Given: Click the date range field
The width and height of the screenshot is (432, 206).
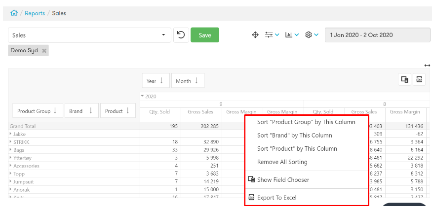Looking at the screenshot, I should tap(378, 35).
